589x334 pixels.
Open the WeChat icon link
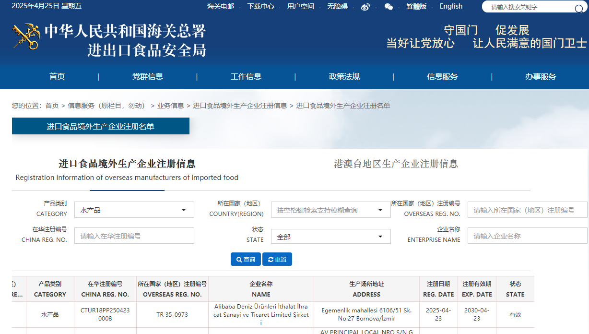(389, 7)
